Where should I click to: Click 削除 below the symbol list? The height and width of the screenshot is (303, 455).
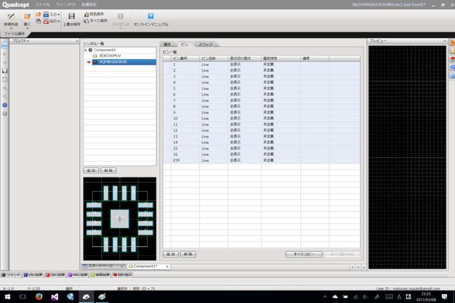click(109, 171)
